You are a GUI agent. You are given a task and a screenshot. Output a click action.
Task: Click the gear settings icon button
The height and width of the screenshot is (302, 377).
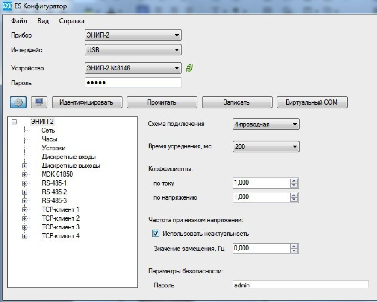pyautogui.click(x=18, y=102)
